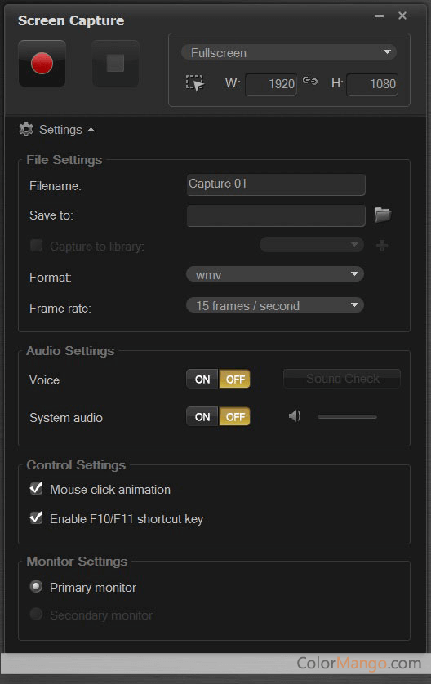The height and width of the screenshot is (684, 431).
Task: Click the Settings gear icon
Action: coord(26,129)
